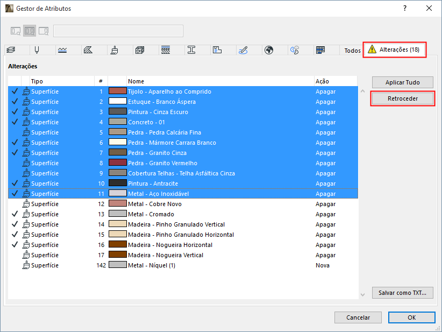Click Apagar action for Metal - Cobre Novo
Viewport: 442px width, 332px height.
click(325, 204)
